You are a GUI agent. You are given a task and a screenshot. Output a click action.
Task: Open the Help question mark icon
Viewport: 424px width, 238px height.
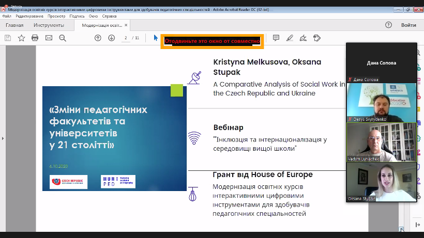tap(388, 25)
